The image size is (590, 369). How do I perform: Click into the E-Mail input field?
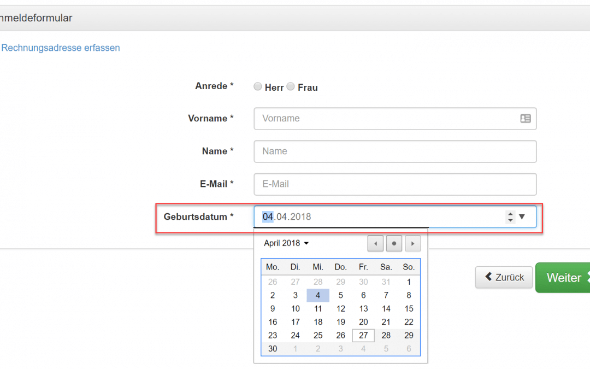point(395,184)
